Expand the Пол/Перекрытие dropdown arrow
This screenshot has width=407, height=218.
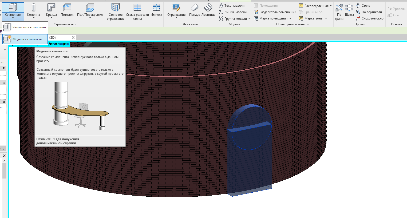tap(90, 18)
